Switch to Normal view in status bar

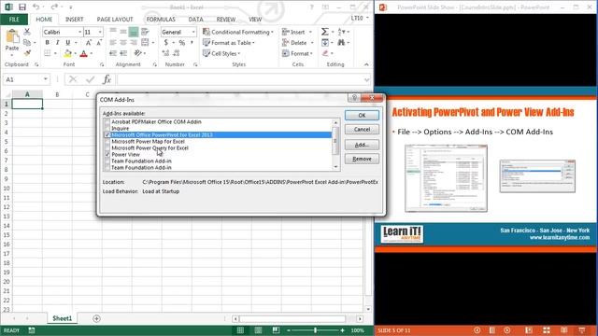click(240, 330)
